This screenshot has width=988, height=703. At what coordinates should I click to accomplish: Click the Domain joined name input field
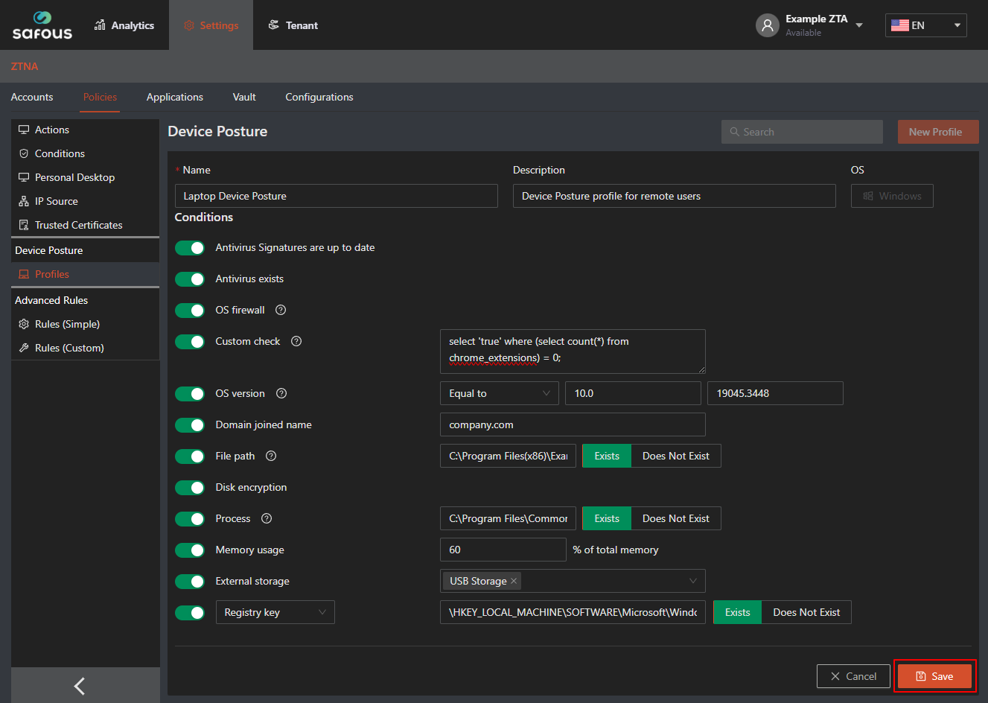(x=572, y=424)
